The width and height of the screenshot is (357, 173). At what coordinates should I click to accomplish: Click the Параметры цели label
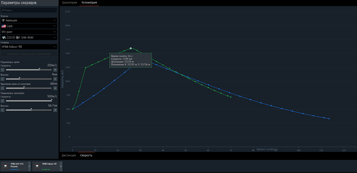(10, 62)
